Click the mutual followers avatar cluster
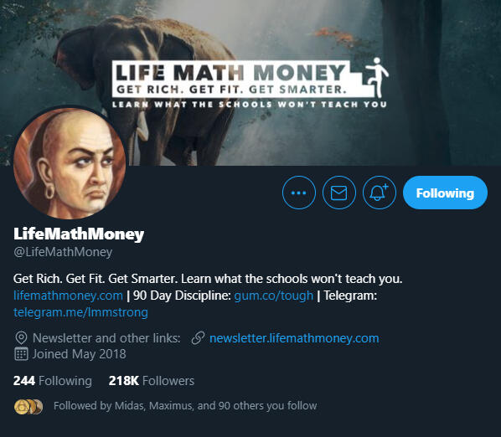Screen dimensions: 501x437 [x=28, y=407]
